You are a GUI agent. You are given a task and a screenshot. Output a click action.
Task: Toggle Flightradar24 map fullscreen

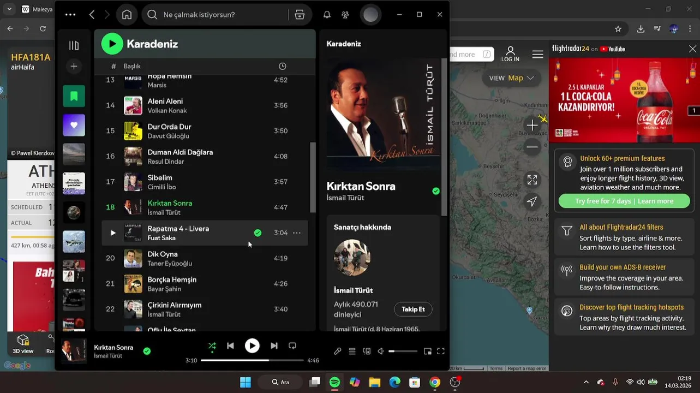coord(532,180)
